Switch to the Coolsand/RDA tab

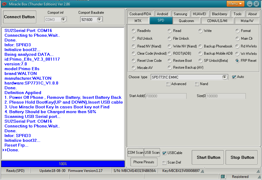pyautogui.click(x=140, y=14)
